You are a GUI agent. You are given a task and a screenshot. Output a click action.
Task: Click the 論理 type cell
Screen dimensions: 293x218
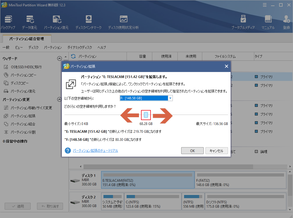[x=261, y=151]
